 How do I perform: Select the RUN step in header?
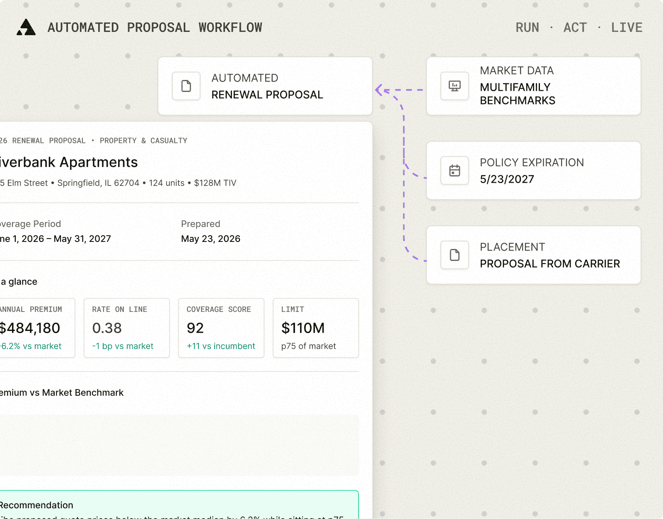point(527,27)
